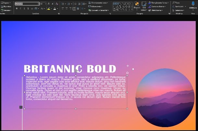Toggle justify text alignment
This screenshot has width=198, height=131.
(74, 8)
